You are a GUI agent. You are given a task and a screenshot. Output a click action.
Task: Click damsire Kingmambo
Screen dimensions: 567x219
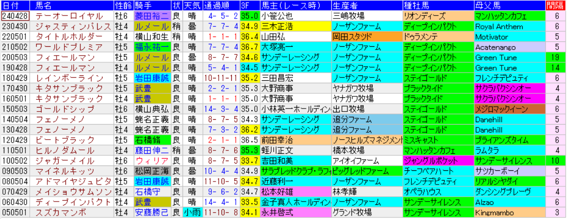point(510,213)
